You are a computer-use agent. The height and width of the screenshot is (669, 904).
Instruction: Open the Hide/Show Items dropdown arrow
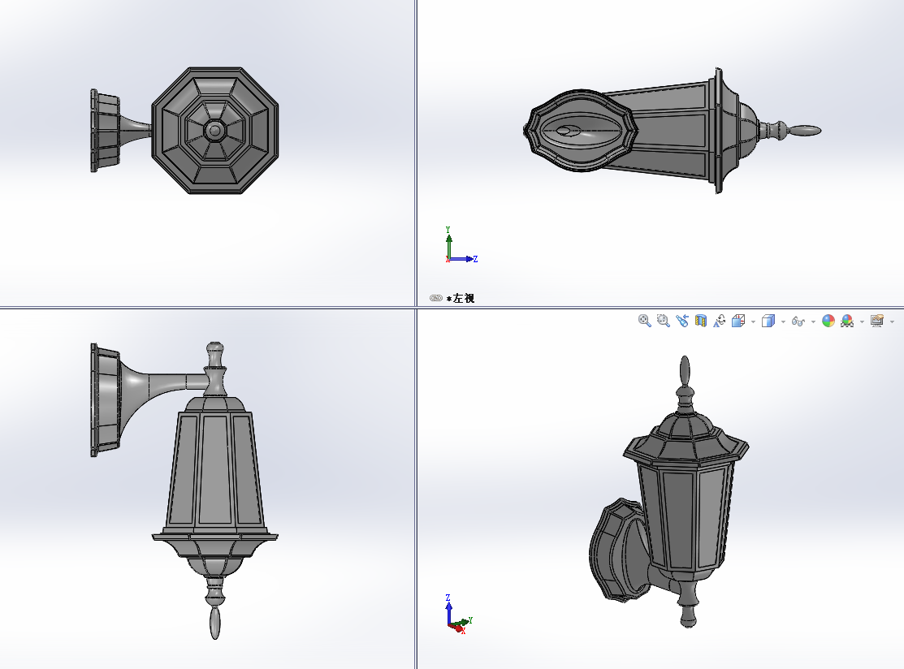[x=813, y=322]
